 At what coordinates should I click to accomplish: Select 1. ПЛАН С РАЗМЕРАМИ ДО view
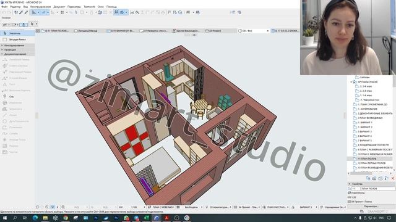pyautogui.click(x=372, y=104)
